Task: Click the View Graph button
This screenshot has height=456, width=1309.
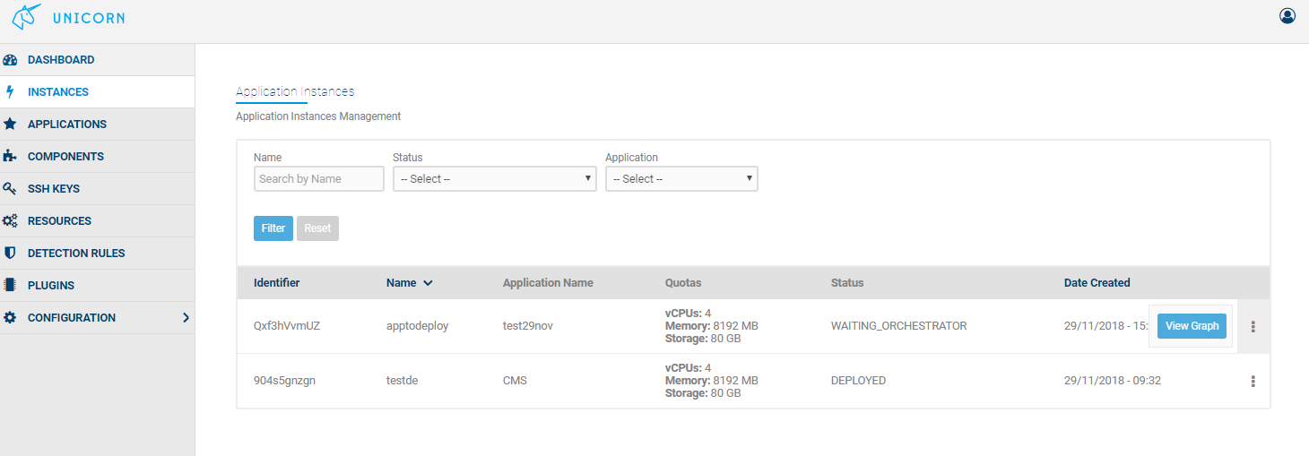Action: pyautogui.click(x=1192, y=326)
